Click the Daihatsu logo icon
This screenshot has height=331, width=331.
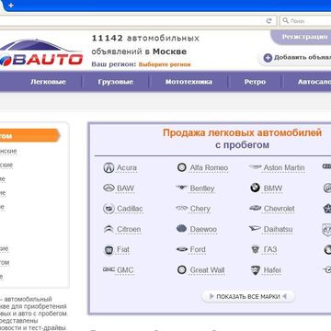click(255, 229)
